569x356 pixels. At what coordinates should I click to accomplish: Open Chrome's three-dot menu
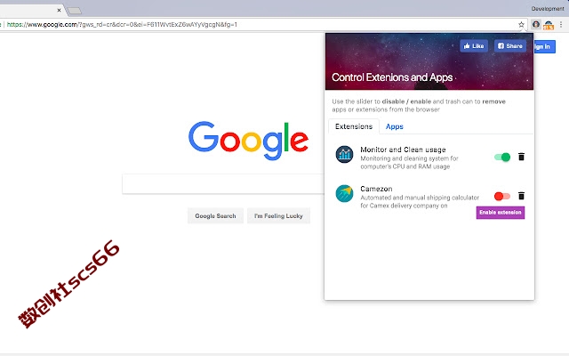(x=561, y=25)
